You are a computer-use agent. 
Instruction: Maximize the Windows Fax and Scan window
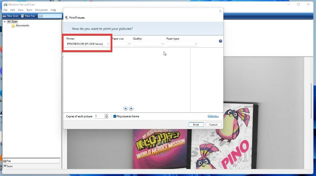(x=298, y=5)
